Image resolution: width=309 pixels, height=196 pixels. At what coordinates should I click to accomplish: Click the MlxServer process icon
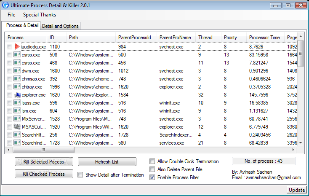(17, 118)
